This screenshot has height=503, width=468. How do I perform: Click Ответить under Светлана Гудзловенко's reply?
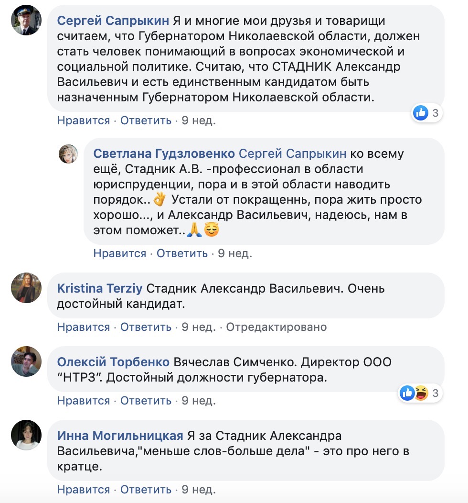pos(182,253)
